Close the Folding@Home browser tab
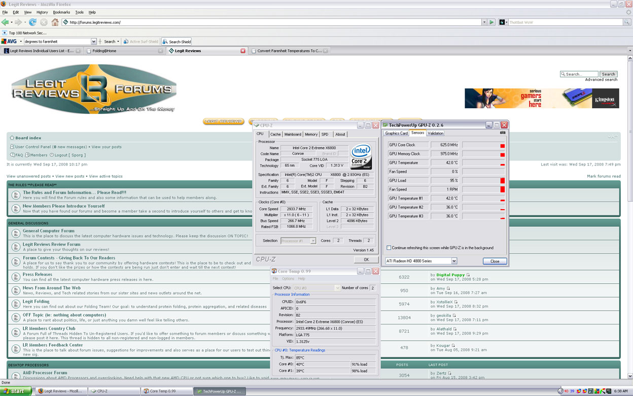 coord(160,51)
